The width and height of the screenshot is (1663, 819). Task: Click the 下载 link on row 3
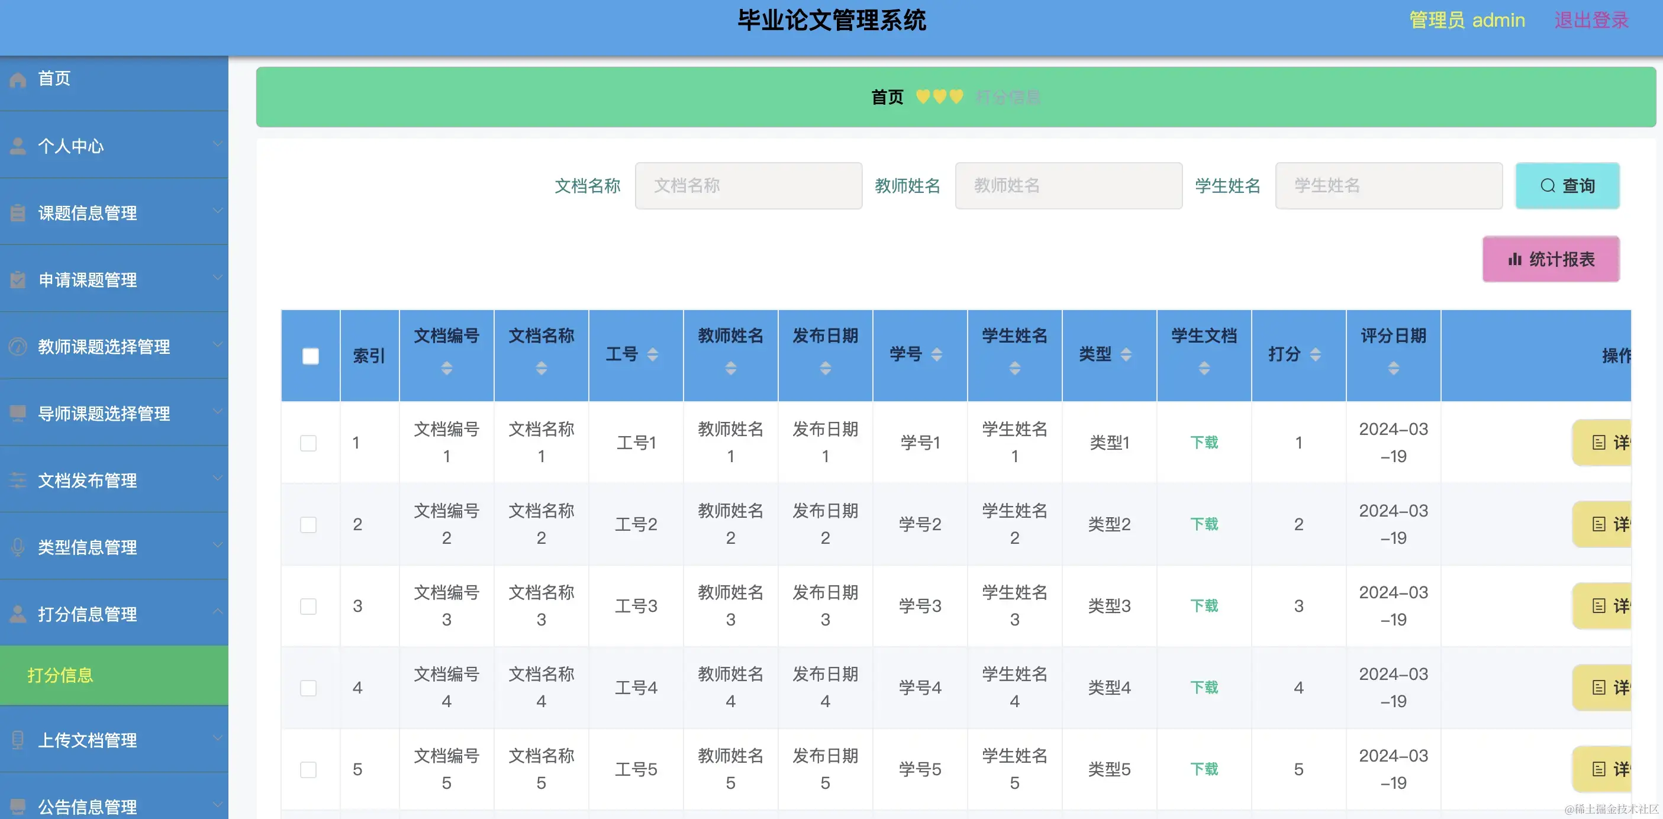tap(1203, 605)
